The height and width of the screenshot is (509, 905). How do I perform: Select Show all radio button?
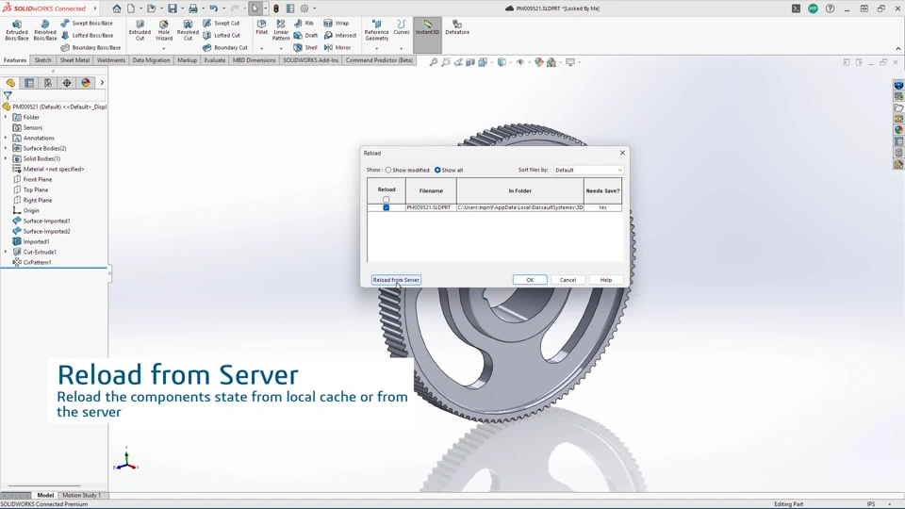437,171
